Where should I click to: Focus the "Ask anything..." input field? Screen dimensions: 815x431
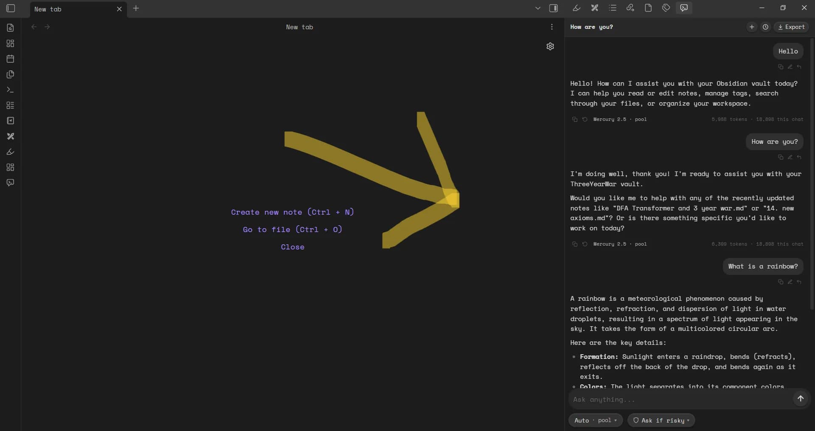pyautogui.click(x=681, y=400)
